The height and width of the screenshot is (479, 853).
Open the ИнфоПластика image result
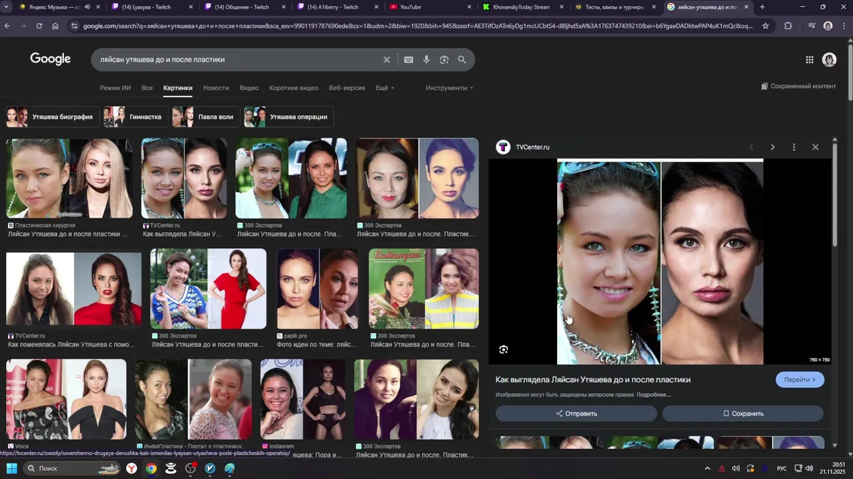pyautogui.click(x=193, y=399)
